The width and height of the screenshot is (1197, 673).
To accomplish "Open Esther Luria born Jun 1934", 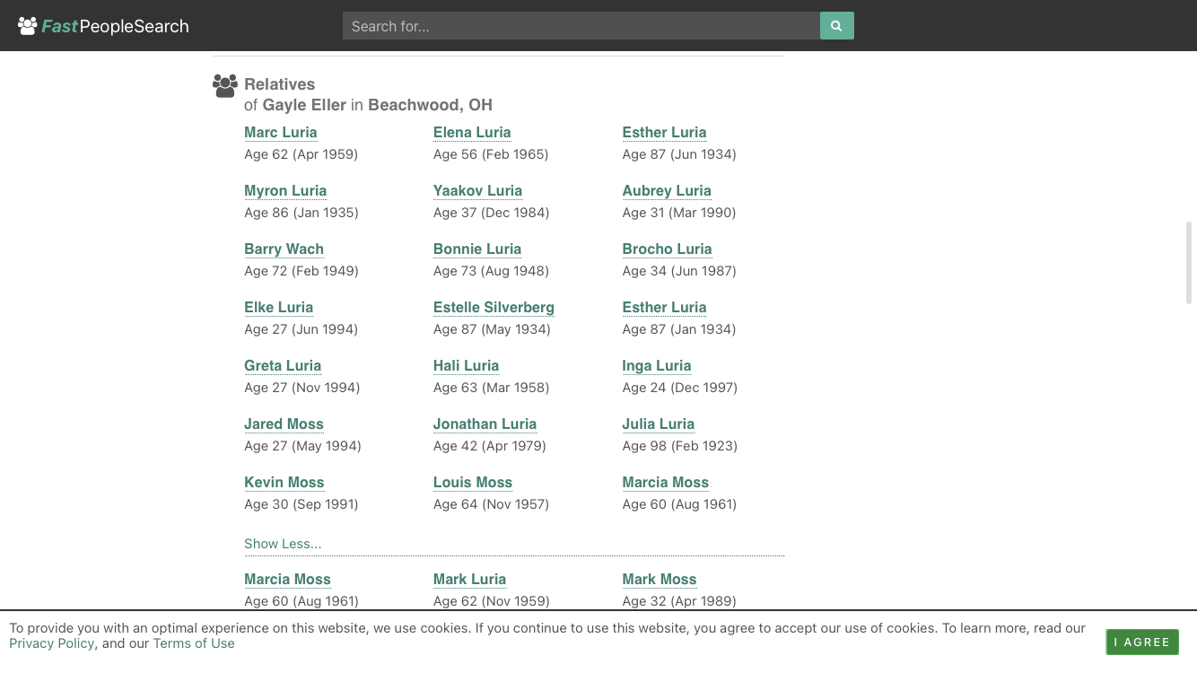I will click(x=664, y=132).
